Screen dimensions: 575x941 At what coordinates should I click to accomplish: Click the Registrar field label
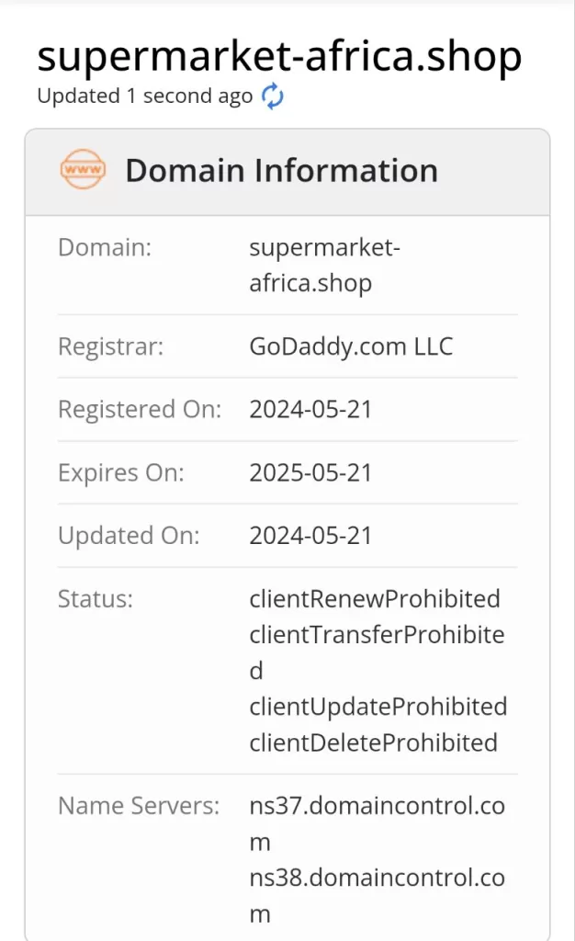pos(111,346)
